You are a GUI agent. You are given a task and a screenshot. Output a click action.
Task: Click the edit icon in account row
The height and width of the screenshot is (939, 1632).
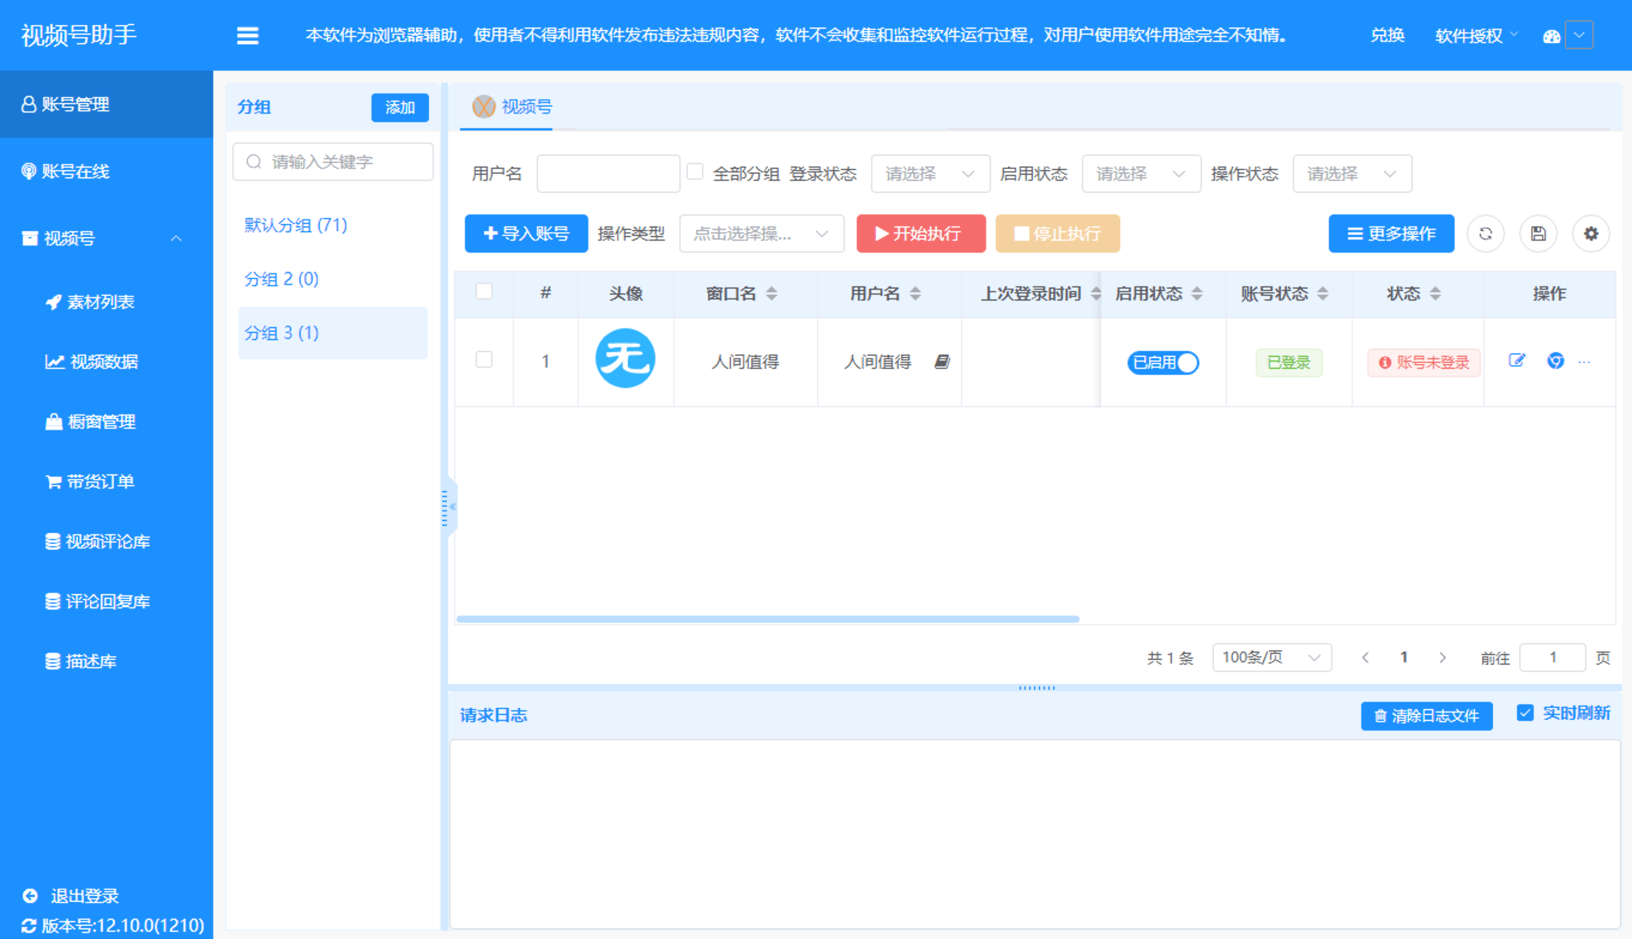coord(1516,361)
